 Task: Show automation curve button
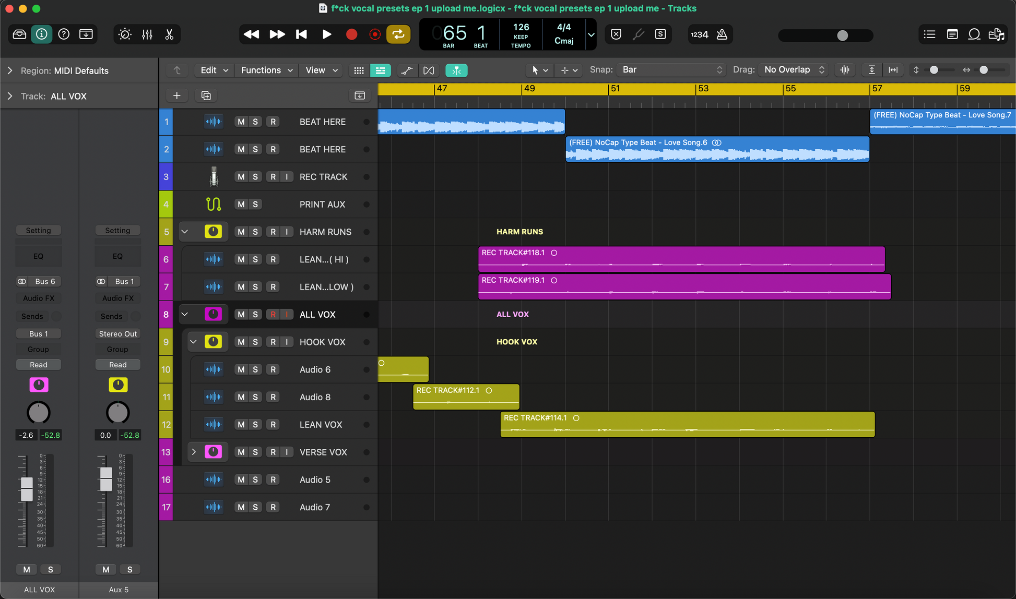(x=407, y=70)
